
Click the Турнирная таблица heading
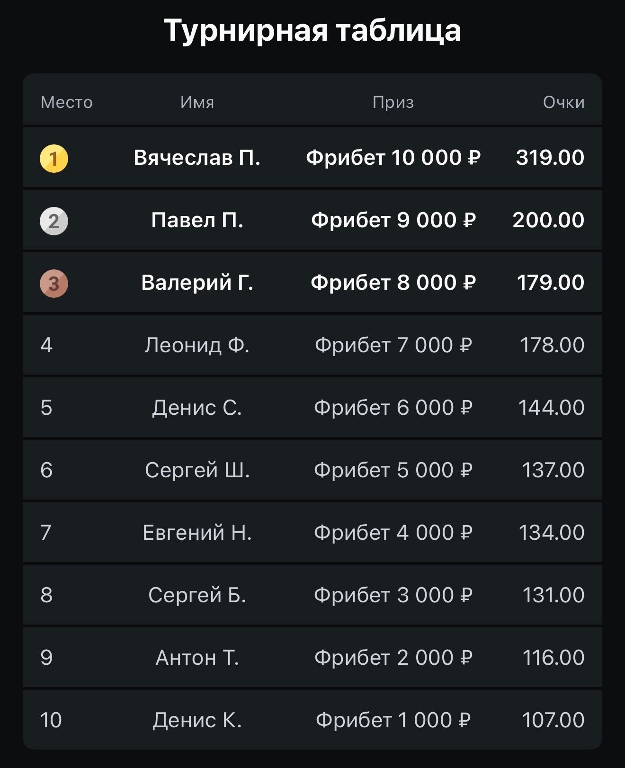(312, 31)
